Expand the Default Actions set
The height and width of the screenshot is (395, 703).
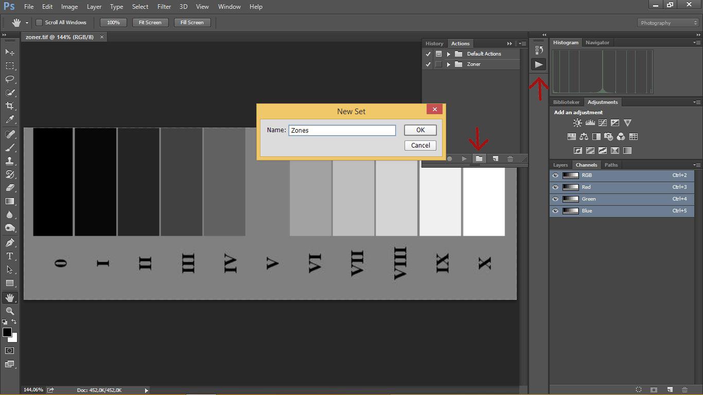[x=449, y=54]
